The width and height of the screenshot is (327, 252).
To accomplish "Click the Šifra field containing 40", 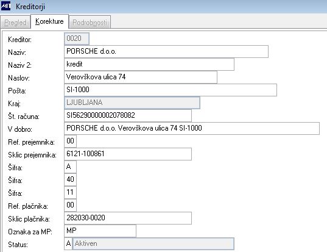I will pyautogui.click(x=70, y=179).
